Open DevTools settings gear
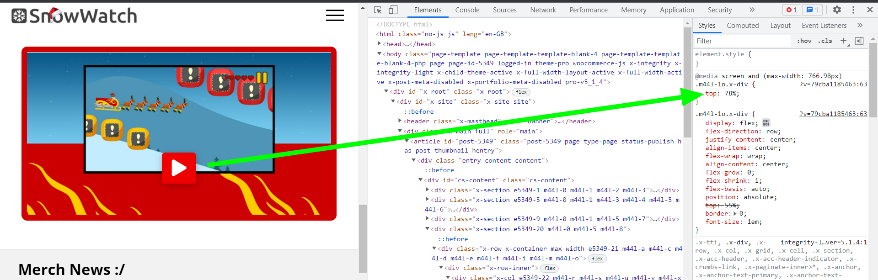The image size is (878, 280). pyautogui.click(x=837, y=10)
